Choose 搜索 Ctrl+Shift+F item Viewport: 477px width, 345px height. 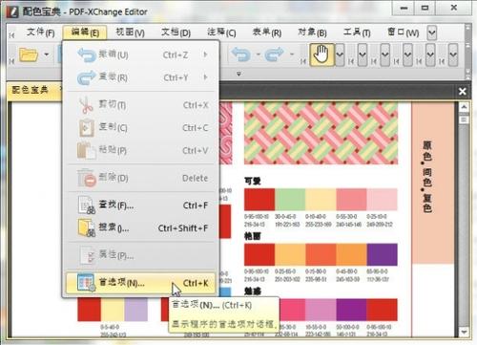point(141,227)
